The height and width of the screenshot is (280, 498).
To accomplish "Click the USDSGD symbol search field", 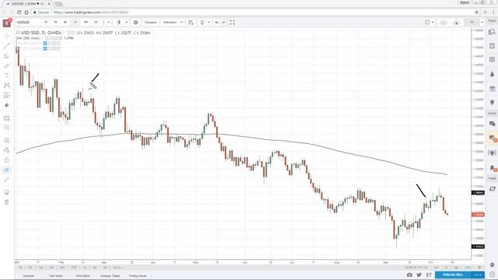I will [x=27, y=23].
